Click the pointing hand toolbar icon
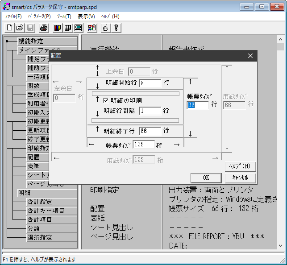 click(x=105, y=28)
